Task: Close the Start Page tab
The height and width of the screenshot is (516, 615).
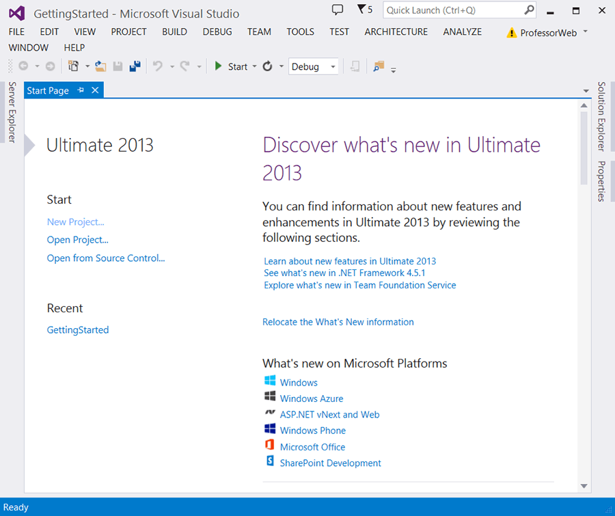Action: click(95, 90)
